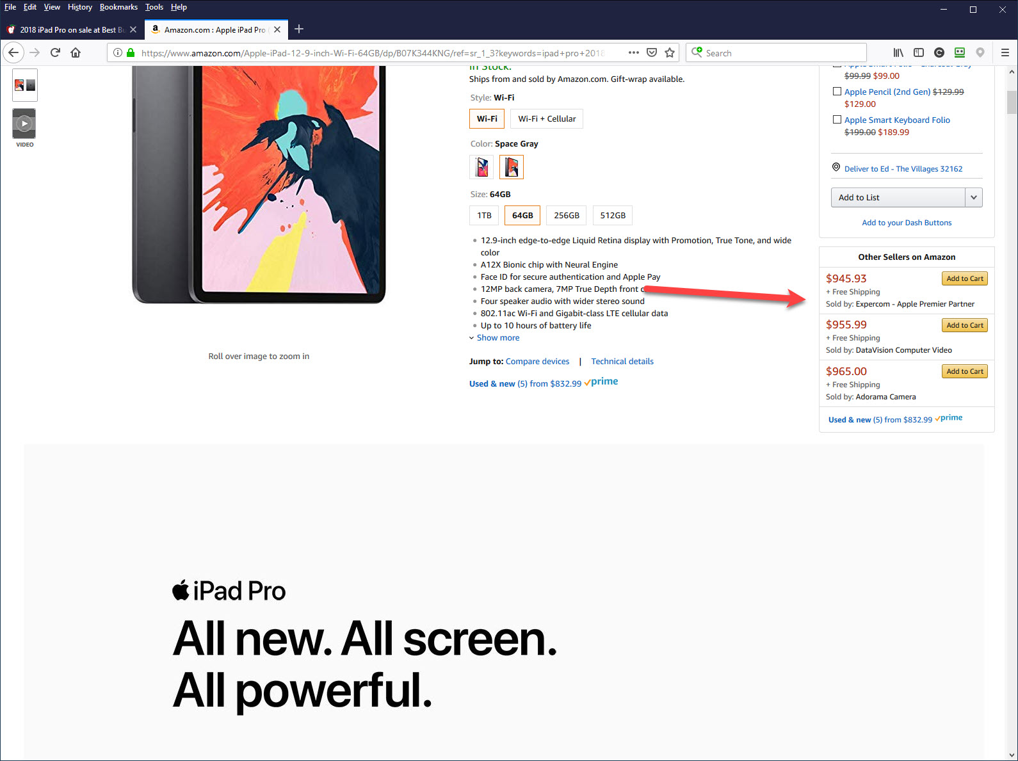The height and width of the screenshot is (761, 1018).
Task: Click the green extension icon in toolbar
Action: [x=960, y=52]
